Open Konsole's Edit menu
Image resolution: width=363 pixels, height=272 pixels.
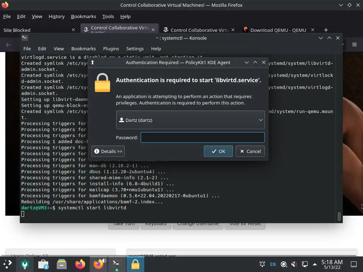[x=42, y=49]
